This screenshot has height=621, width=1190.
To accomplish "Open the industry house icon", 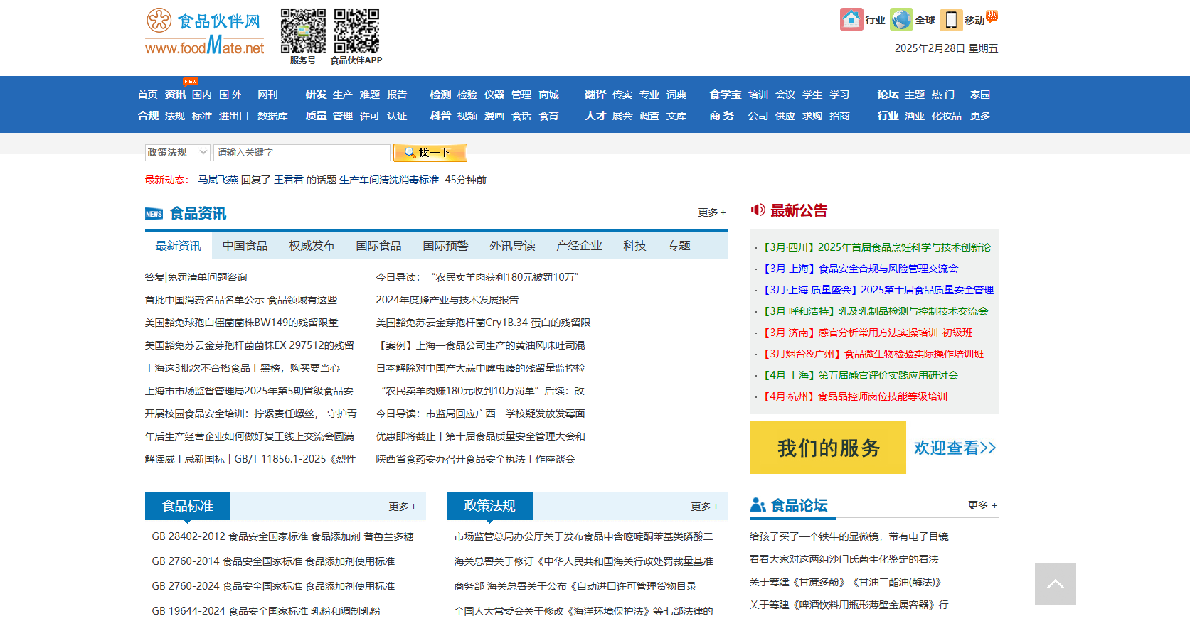I will click(x=851, y=20).
